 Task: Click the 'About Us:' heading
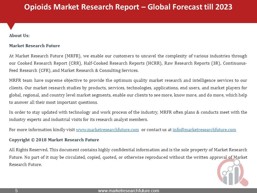[x=19, y=36]
